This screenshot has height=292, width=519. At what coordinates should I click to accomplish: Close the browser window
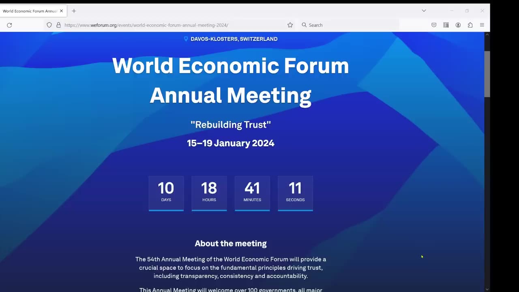(x=482, y=11)
